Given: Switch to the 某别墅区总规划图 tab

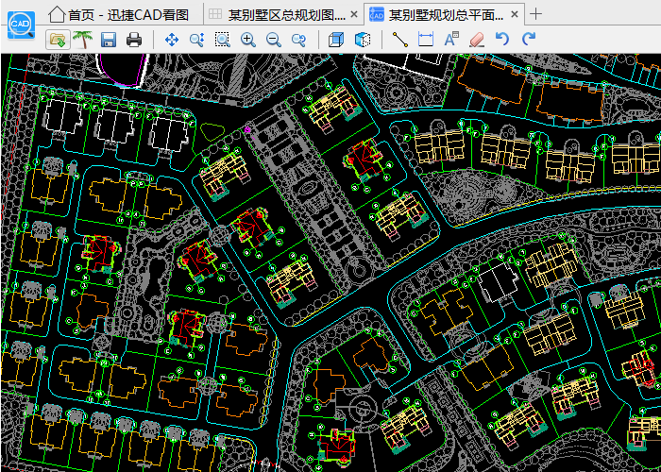Looking at the screenshot, I should click(283, 15).
